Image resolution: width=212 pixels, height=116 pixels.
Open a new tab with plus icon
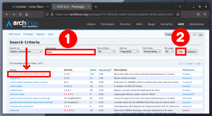96,6
